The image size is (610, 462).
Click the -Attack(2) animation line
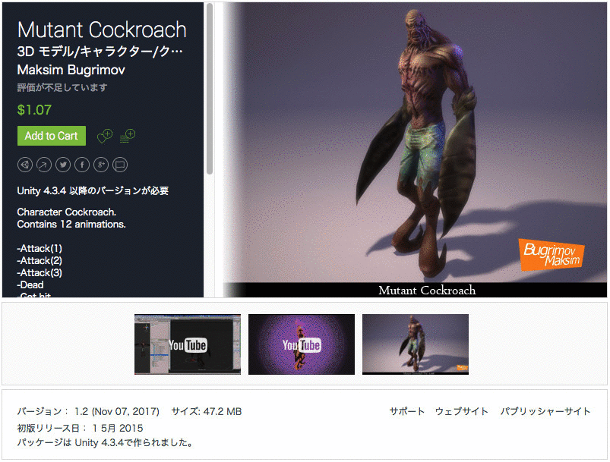point(40,260)
